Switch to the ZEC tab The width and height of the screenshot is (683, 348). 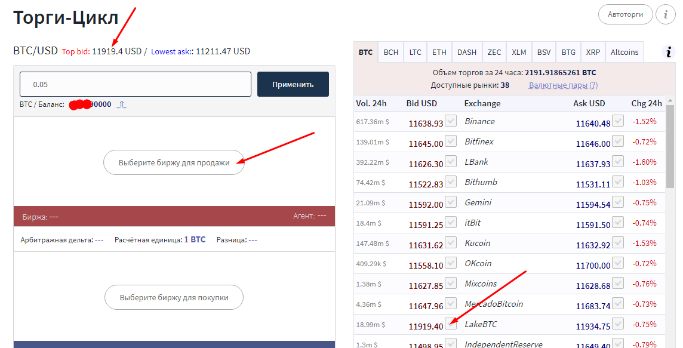494,53
